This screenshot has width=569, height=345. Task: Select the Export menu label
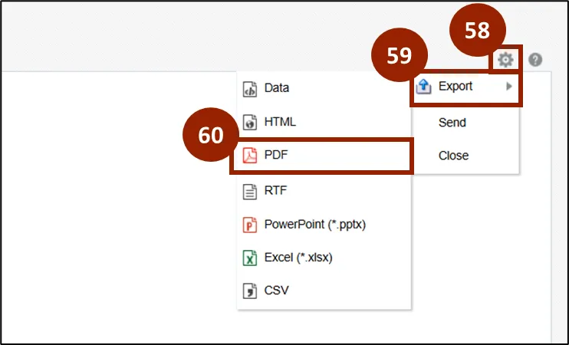click(x=456, y=87)
